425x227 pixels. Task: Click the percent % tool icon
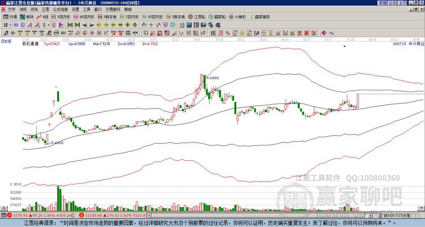(x=228, y=33)
